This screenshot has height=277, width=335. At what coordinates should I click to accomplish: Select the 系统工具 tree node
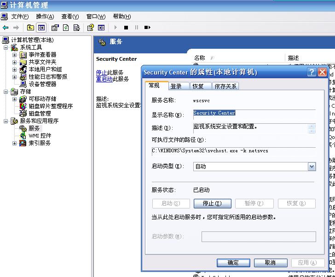[31, 47]
